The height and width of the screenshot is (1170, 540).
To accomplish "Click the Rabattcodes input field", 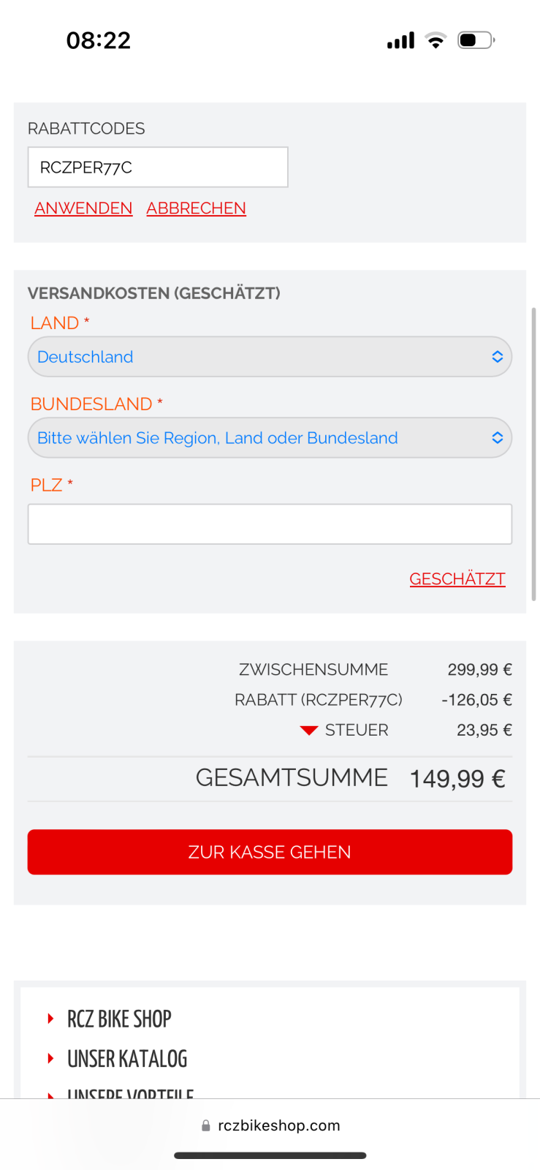I will (x=158, y=167).
